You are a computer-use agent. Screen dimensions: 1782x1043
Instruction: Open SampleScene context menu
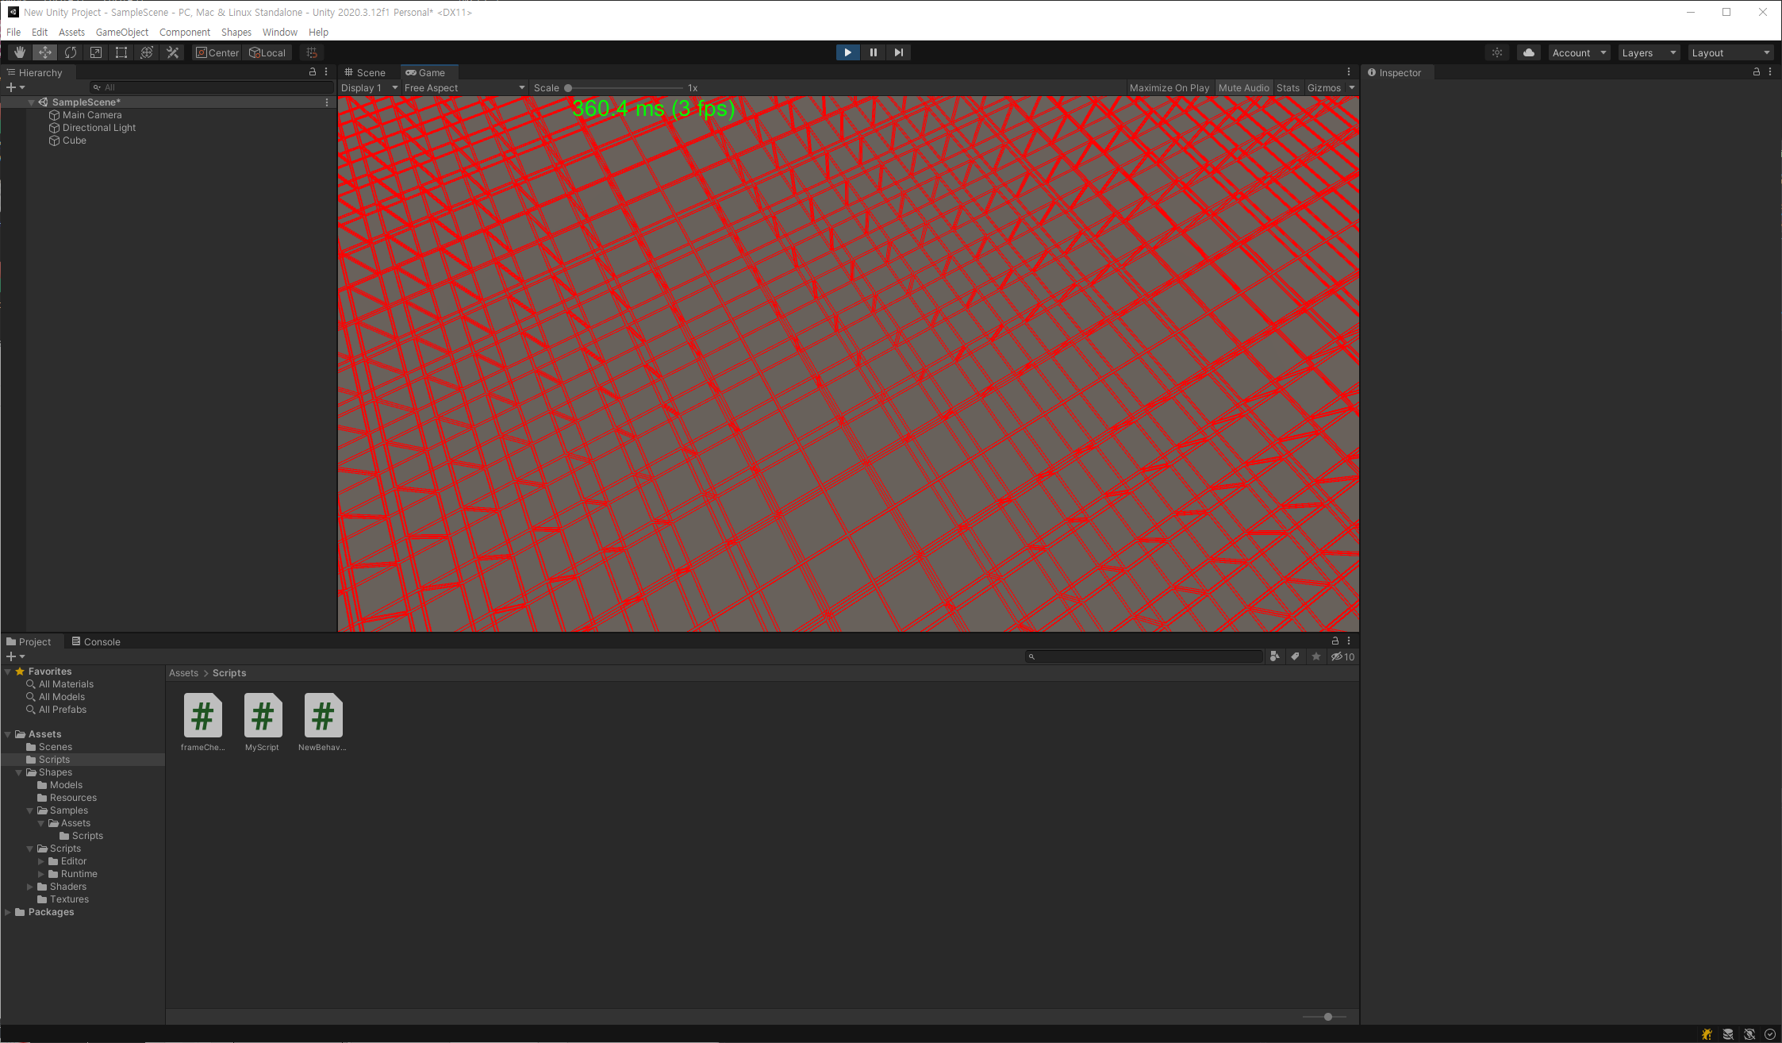click(327, 102)
